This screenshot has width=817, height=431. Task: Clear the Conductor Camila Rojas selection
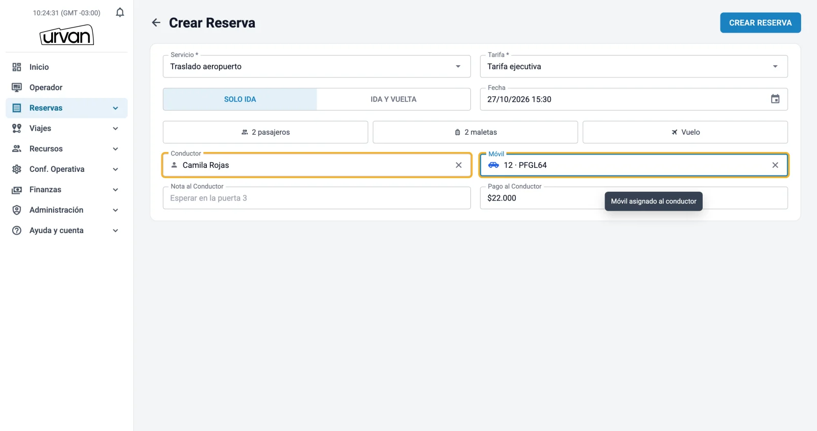459,165
